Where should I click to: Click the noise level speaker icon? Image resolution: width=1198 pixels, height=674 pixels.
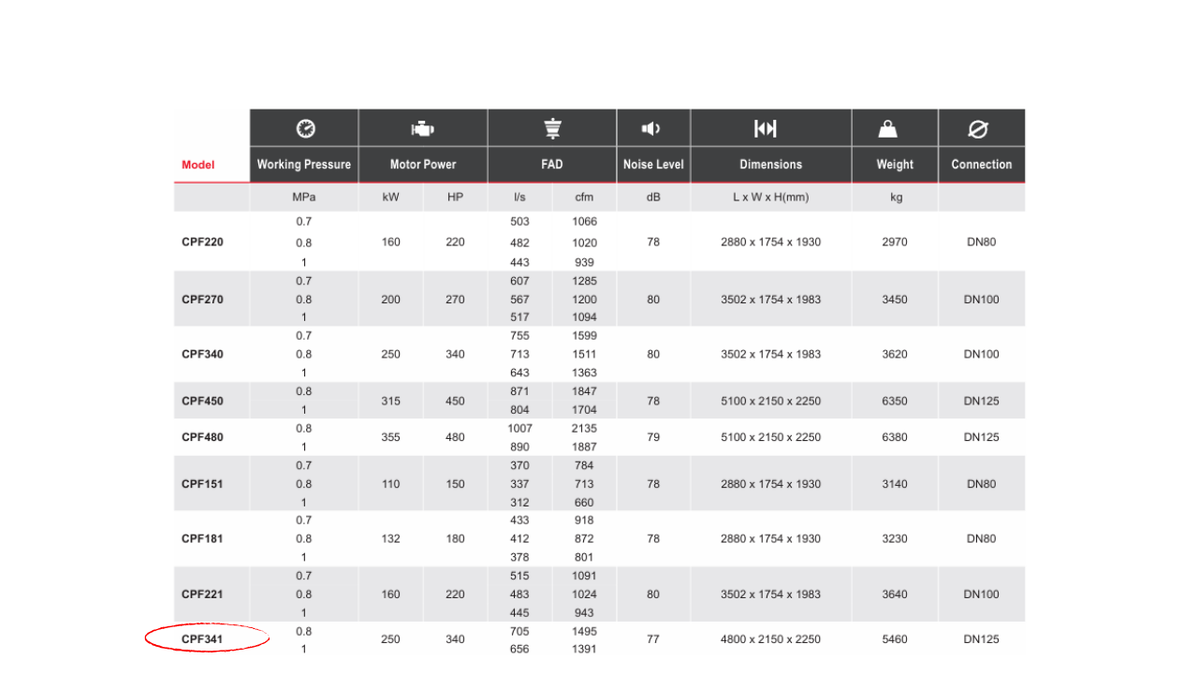[651, 129]
